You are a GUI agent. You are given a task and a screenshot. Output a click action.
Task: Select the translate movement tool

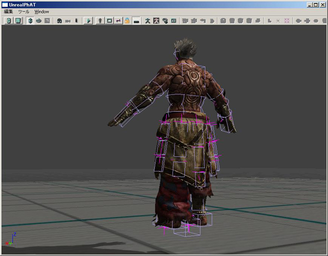pyautogui.click(x=30, y=21)
